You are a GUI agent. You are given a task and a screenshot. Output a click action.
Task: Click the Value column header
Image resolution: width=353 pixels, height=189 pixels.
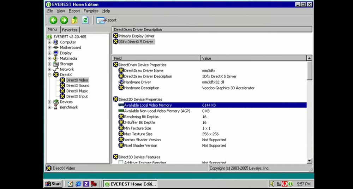click(x=253, y=58)
